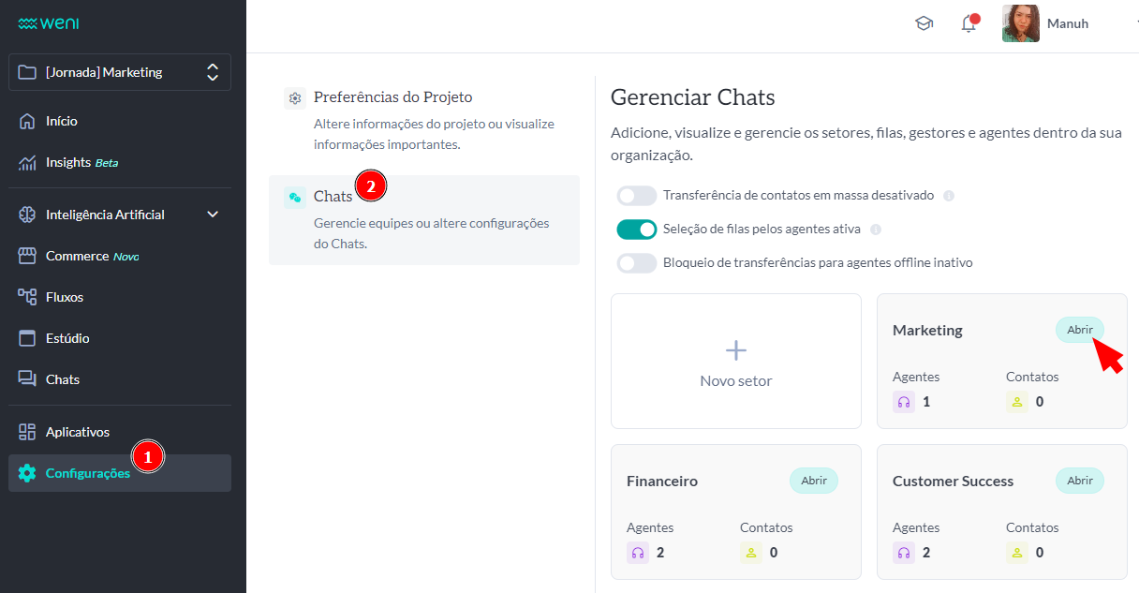This screenshot has height=593, width=1139.
Task: Open the Marketing sector
Action: [1080, 330]
